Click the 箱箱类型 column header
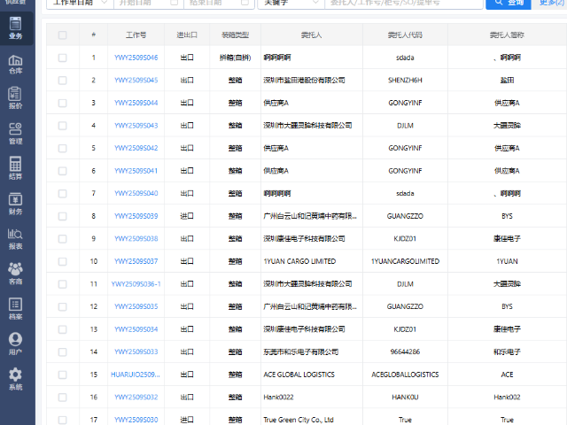567x425 pixels. (235, 35)
